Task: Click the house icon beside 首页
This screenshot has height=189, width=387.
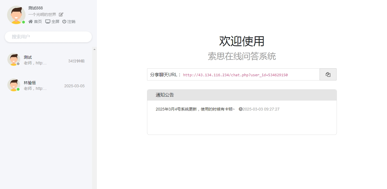Action: coord(31,22)
